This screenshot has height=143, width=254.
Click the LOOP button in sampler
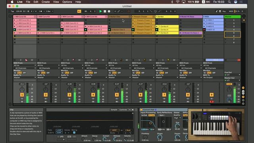pos(59,130)
